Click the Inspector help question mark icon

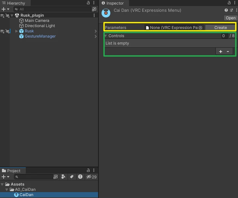pyautogui.click(x=226, y=10)
